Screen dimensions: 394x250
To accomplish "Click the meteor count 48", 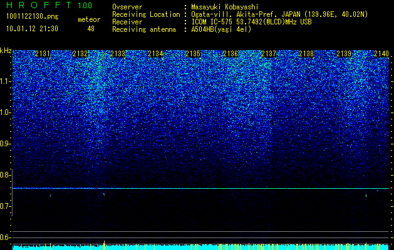I will [91, 29].
